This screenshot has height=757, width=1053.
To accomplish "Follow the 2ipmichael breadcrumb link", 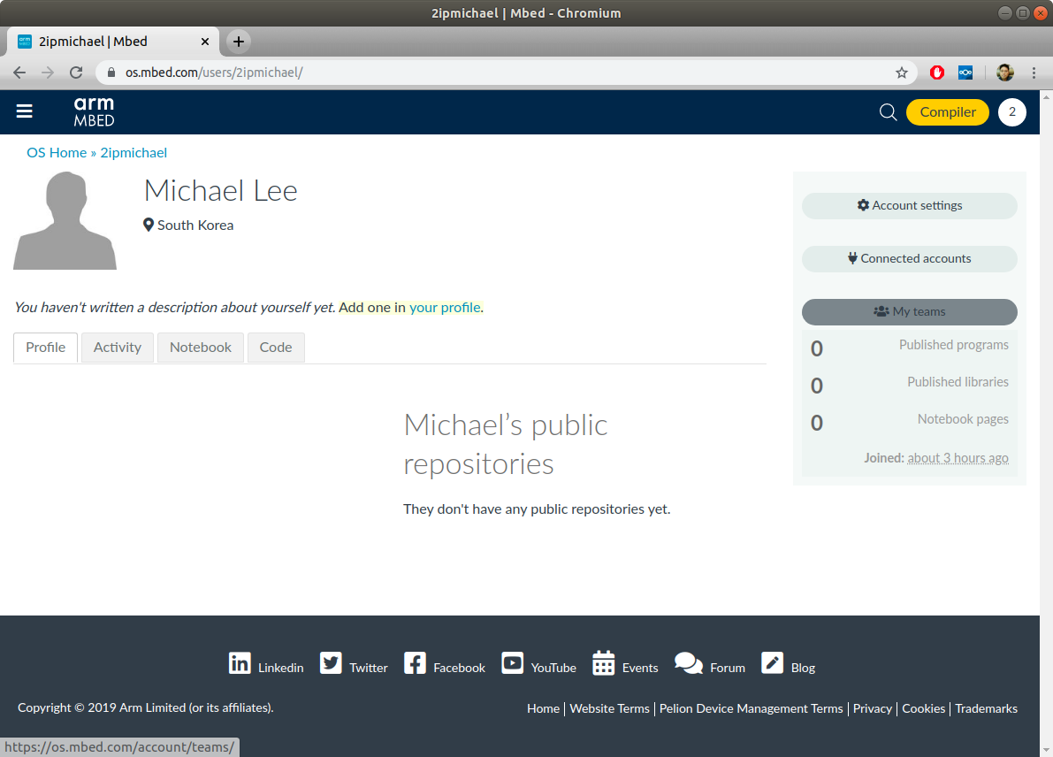I will [x=134, y=153].
